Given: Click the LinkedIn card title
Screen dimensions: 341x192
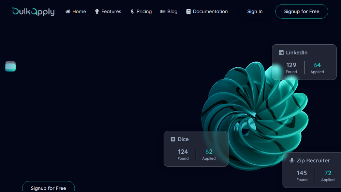Looking at the screenshot, I should point(297,53).
